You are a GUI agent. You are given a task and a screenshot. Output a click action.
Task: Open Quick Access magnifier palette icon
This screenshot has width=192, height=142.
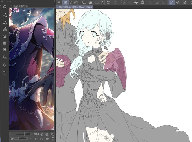[5, 7]
